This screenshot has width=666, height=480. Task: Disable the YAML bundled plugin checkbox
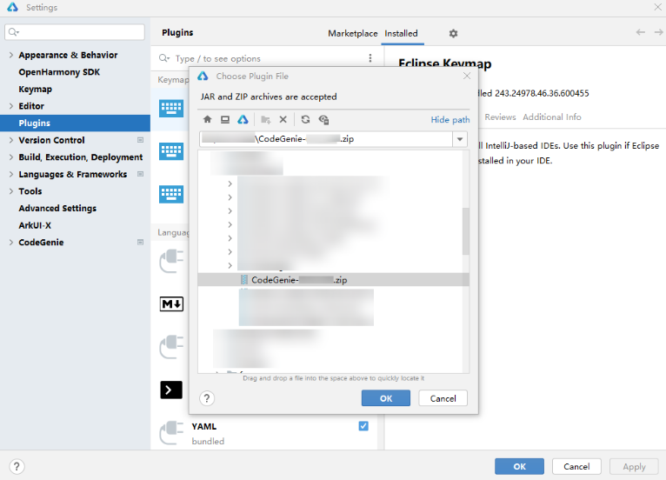tap(363, 425)
